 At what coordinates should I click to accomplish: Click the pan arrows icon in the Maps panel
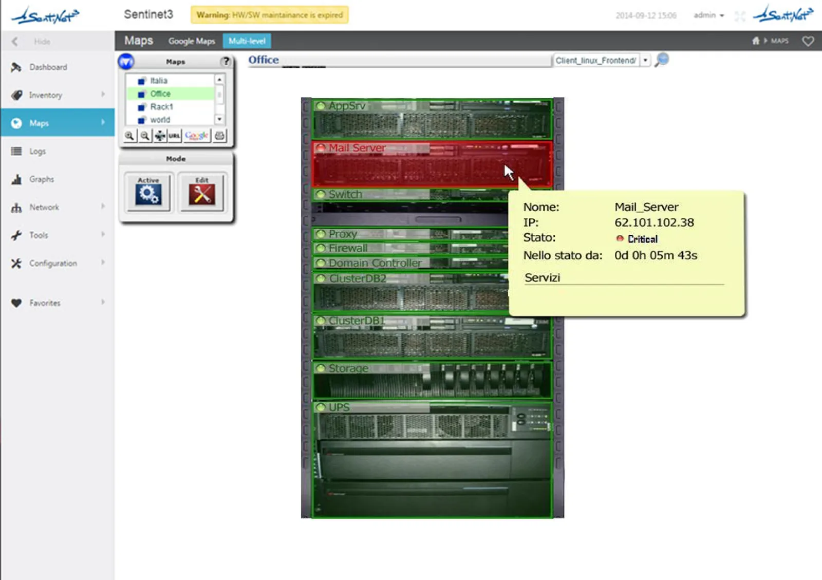pos(160,136)
